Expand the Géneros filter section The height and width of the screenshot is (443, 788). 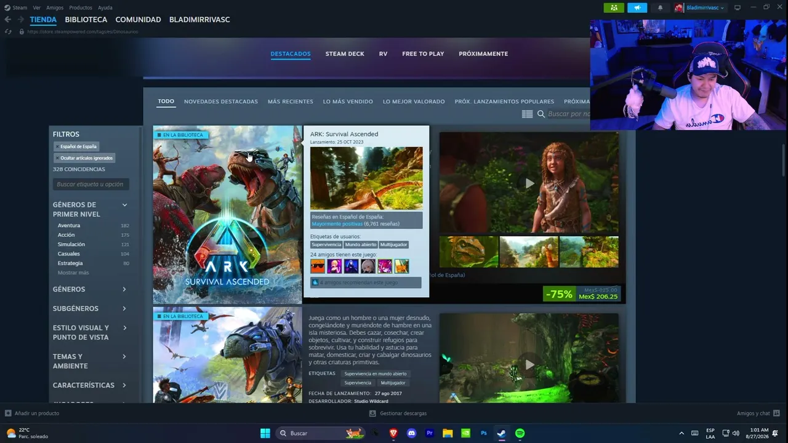124,289
